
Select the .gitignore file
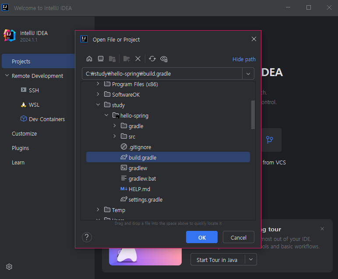tap(168, 147)
